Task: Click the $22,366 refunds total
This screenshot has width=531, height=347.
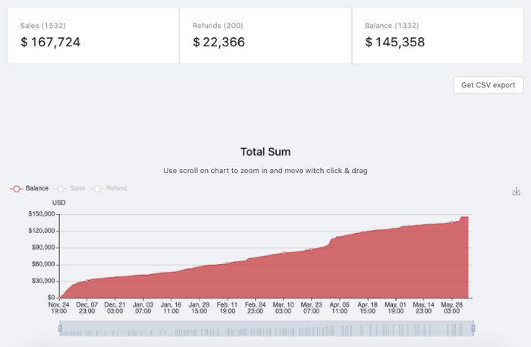Action: pyautogui.click(x=219, y=43)
